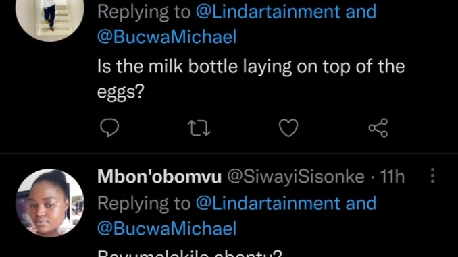The width and height of the screenshot is (458, 257).
Task: Open @Lindartainment mention in first reply
Action: coord(268,11)
